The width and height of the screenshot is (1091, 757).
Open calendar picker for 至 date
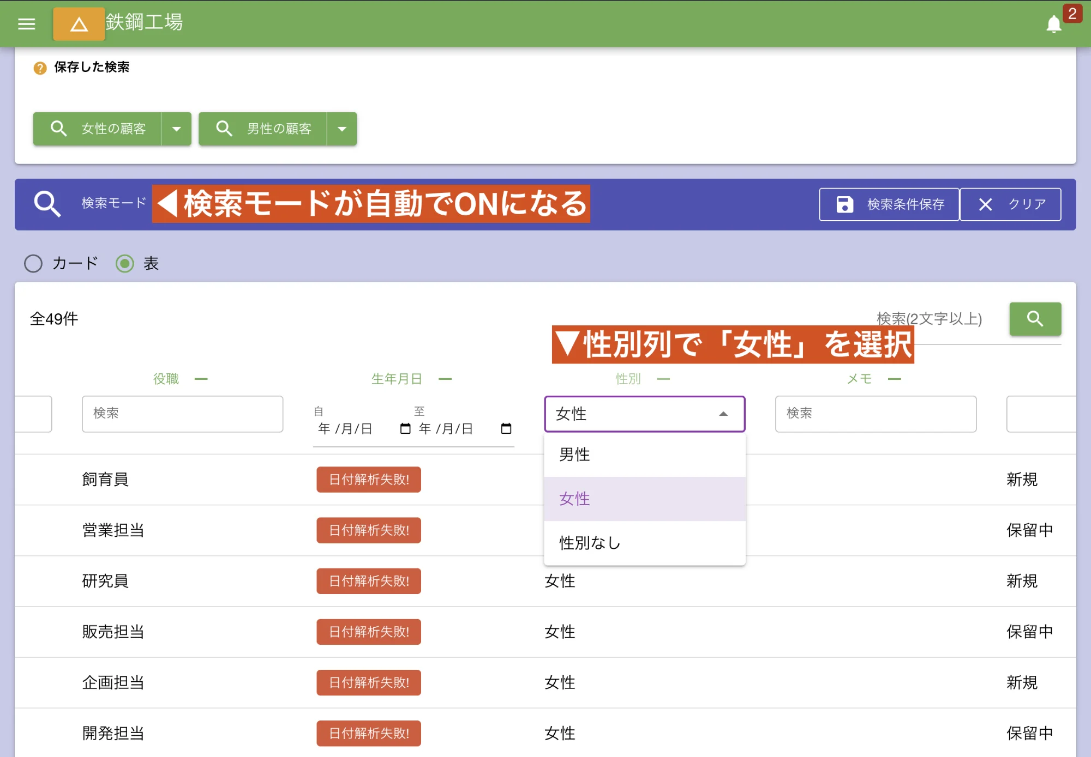pos(506,429)
